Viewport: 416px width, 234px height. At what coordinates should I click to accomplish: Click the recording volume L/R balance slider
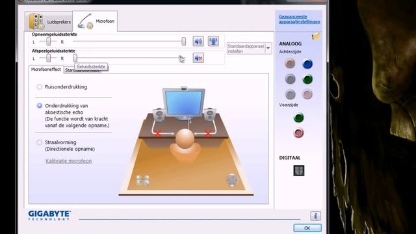point(48,42)
